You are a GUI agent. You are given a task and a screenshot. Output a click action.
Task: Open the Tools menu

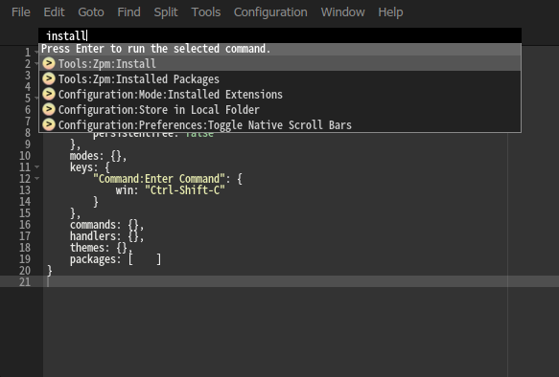pyautogui.click(x=206, y=12)
